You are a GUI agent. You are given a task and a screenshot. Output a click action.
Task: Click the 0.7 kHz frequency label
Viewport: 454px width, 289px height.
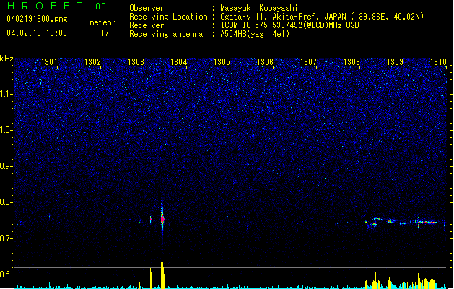(6, 238)
